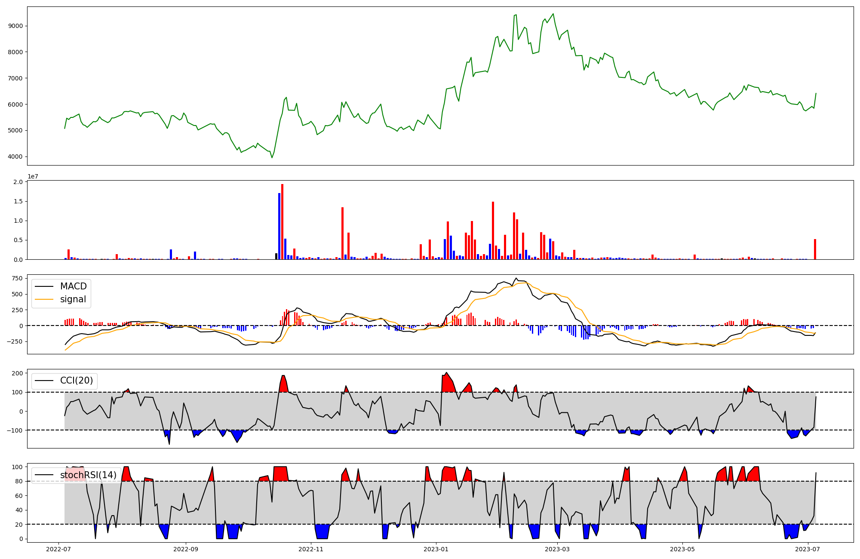
Task: Click the tallest blue volume bar
Action: tap(279, 226)
